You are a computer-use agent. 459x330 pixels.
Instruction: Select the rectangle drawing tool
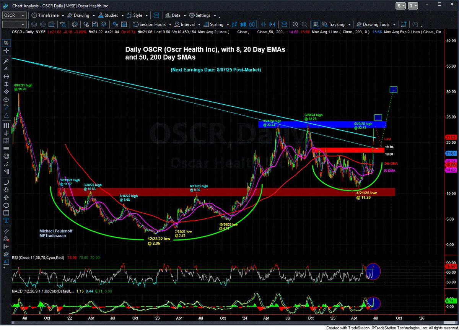click(6, 213)
